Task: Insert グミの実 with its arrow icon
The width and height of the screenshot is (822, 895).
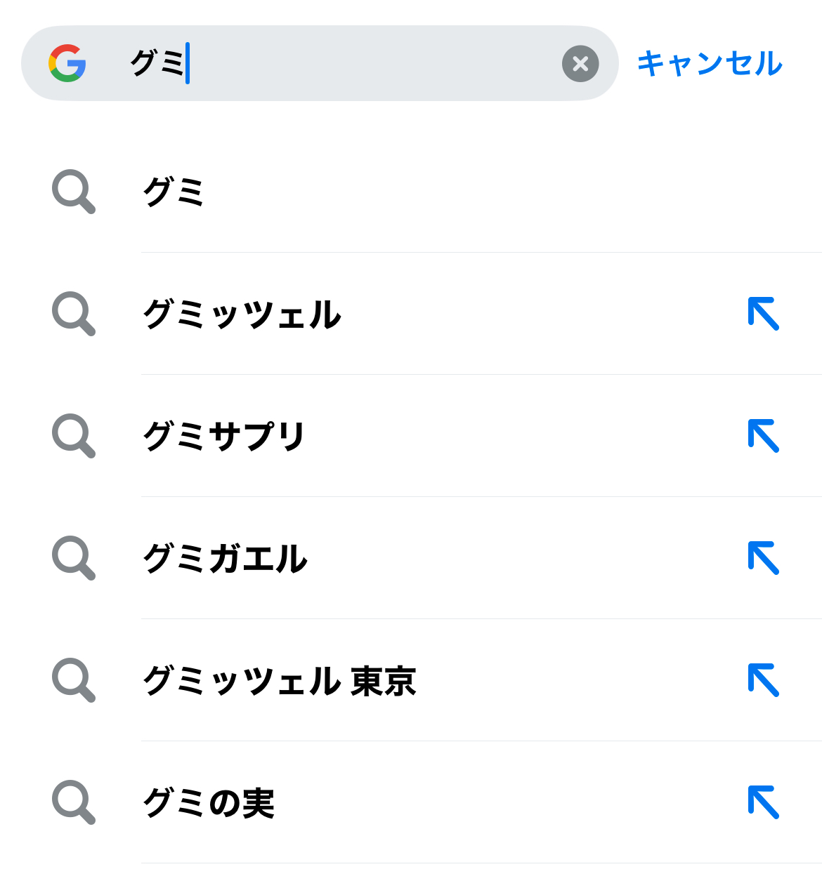Action: (x=764, y=802)
